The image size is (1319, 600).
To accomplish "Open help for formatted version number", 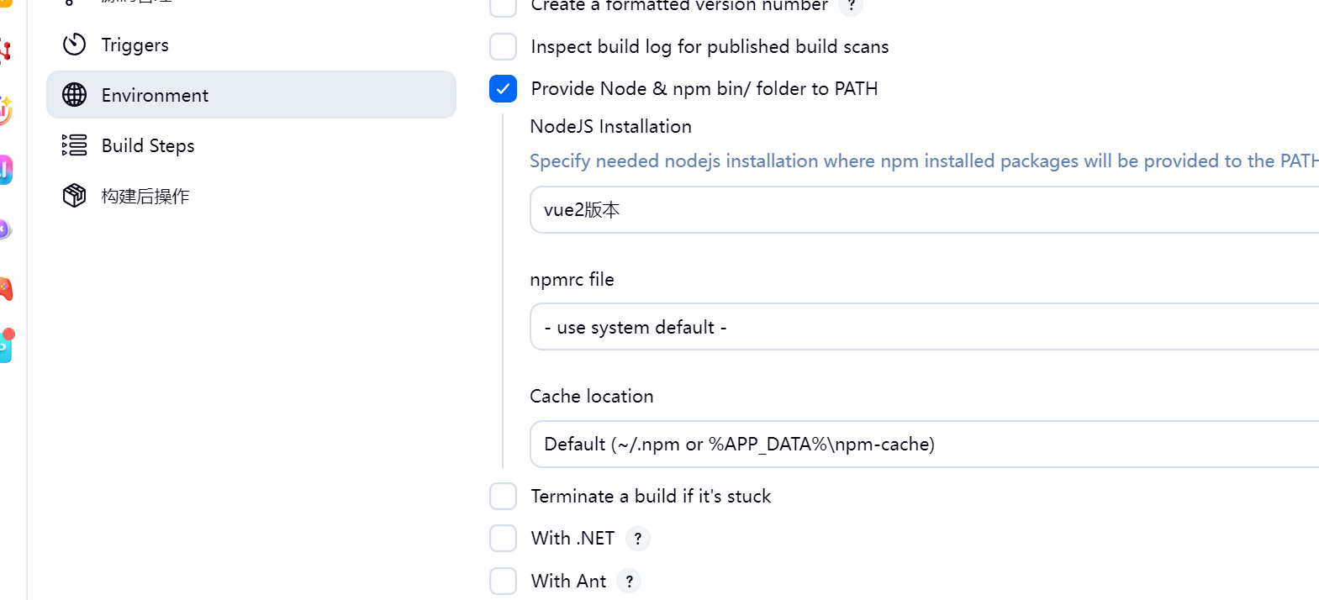I will pos(851,6).
